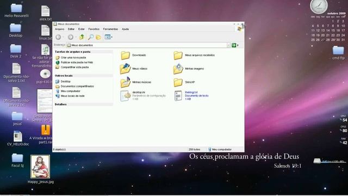
Task: Select Helio Passarelli desktop folder
Action: (16, 8)
